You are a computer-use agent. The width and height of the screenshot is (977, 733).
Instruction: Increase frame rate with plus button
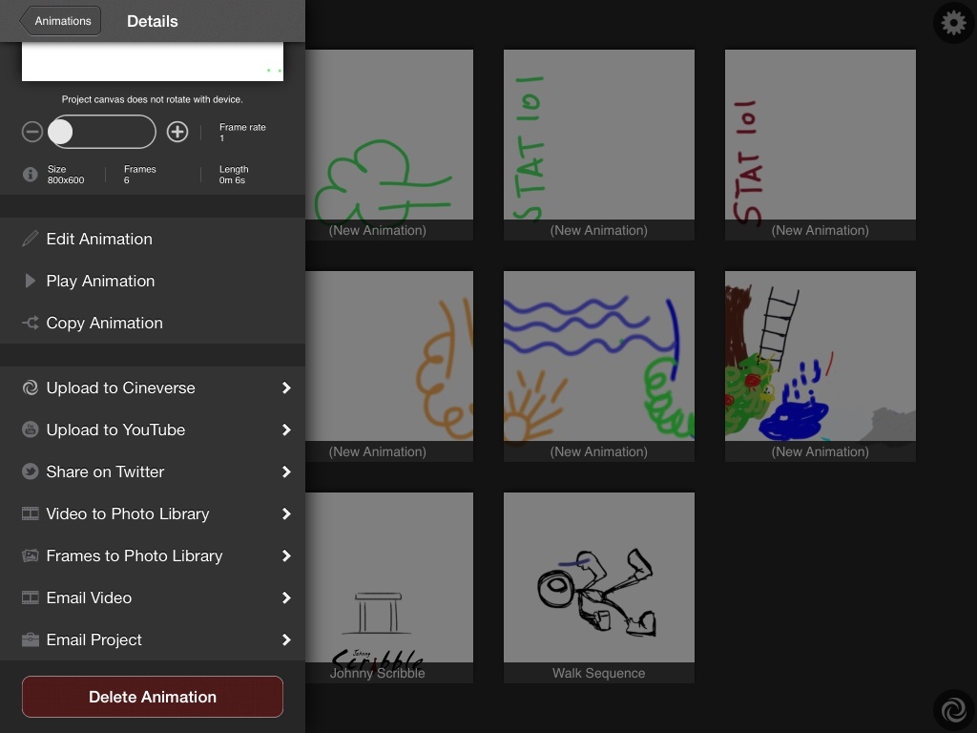(177, 132)
